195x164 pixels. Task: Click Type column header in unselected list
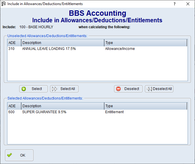pyautogui.click(x=145, y=43)
